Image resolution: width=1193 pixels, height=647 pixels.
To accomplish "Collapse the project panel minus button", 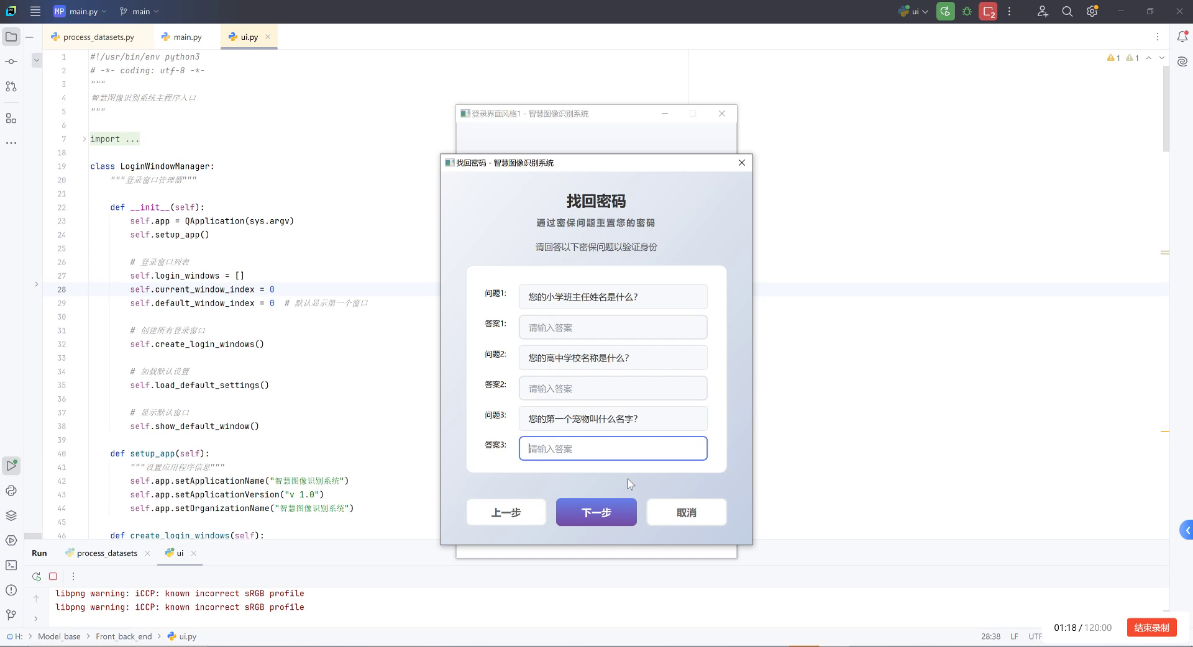I will pos(29,37).
